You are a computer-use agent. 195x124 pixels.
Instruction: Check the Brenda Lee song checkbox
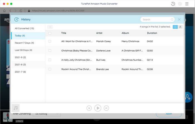click(50, 69)
